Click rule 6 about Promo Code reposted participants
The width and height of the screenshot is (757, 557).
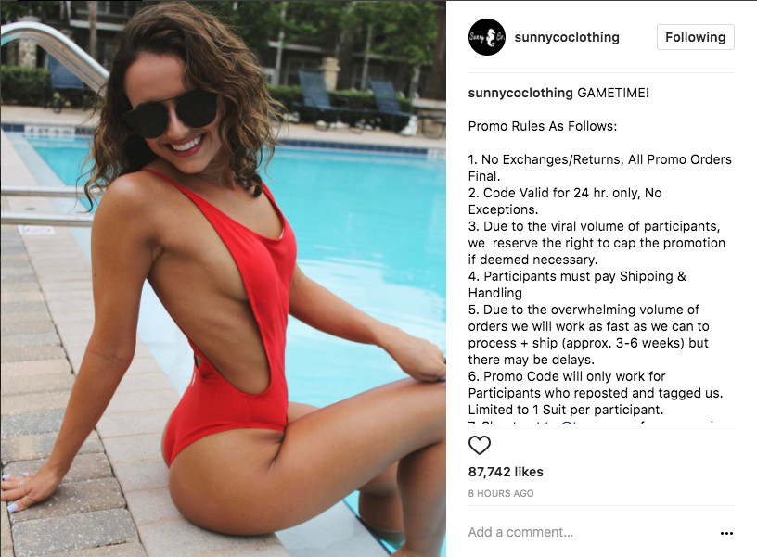[596, 385]
